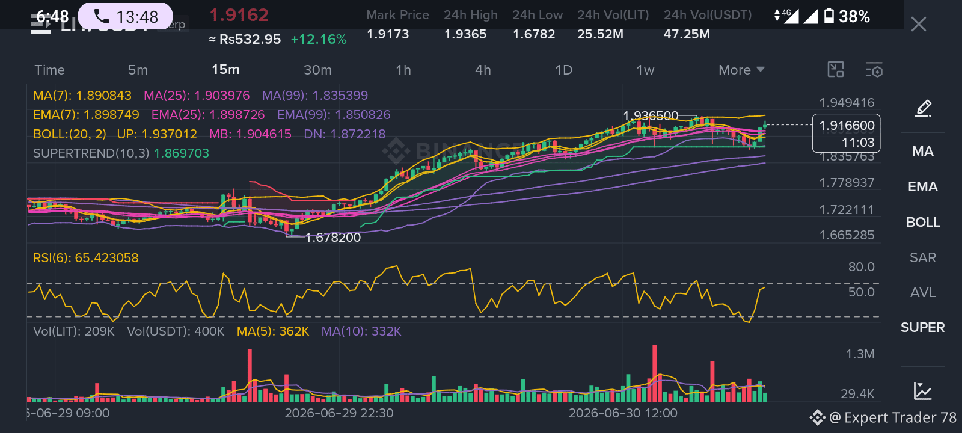This screenshot has height=433, width=962.
Task: Tap the Mark Price value 1.9173
Action: pyautogui.click(x=388, y=34)
